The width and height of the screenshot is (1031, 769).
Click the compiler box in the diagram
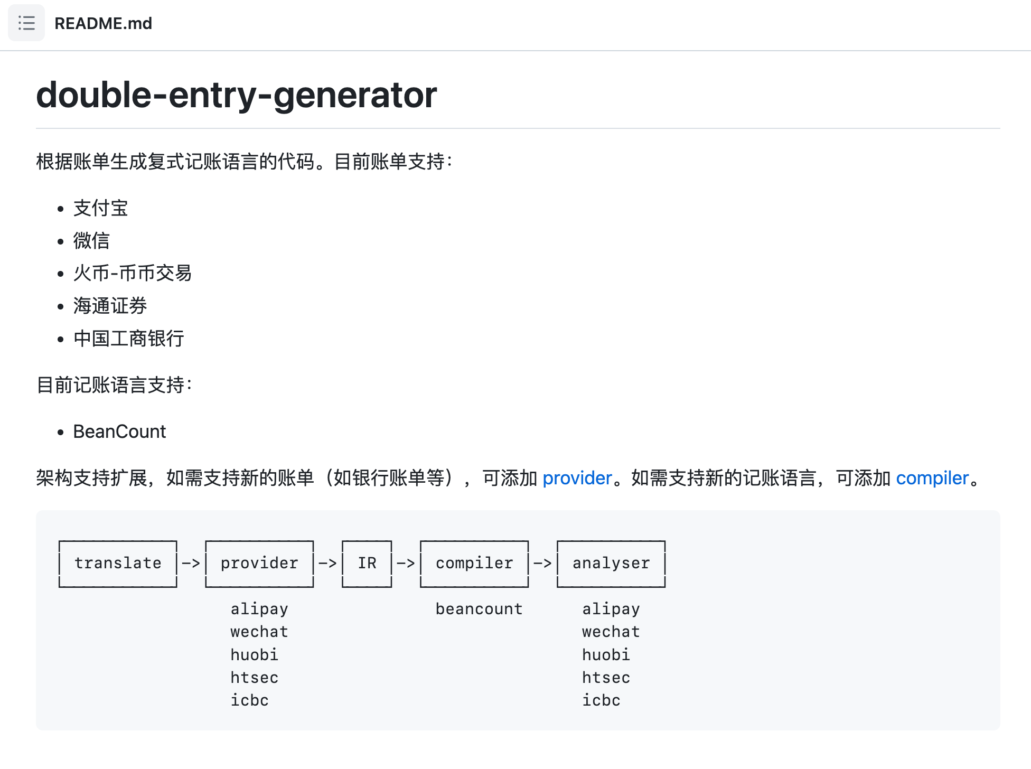point(474,563)
